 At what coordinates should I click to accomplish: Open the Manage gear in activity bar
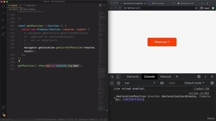point(3,114)
